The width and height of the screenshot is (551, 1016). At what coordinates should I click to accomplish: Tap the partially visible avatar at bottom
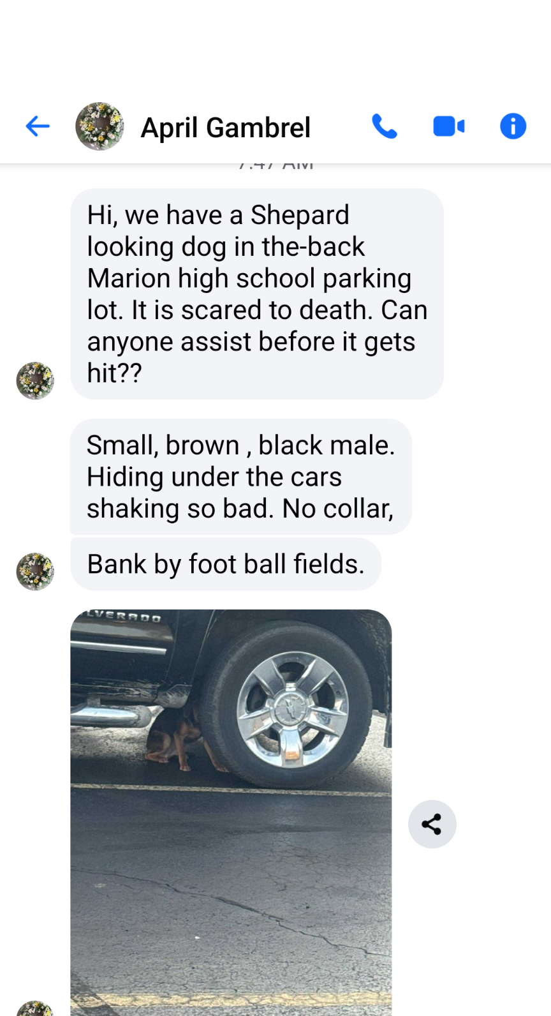pos(35,1009)
